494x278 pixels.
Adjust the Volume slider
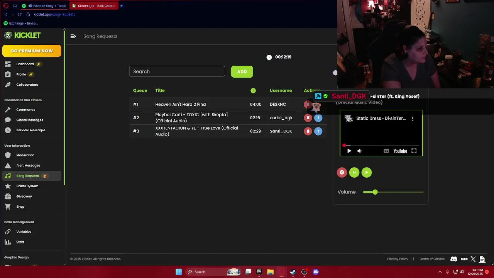coord(393,192)
